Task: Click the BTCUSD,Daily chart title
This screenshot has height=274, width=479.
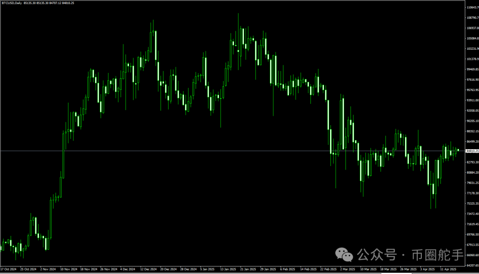Action: 11,3
